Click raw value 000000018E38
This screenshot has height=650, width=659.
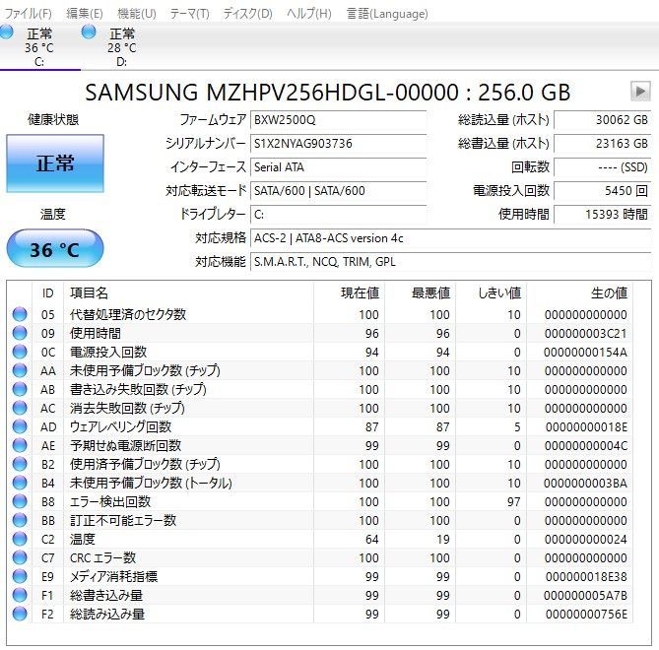click(x=586, y=576)
